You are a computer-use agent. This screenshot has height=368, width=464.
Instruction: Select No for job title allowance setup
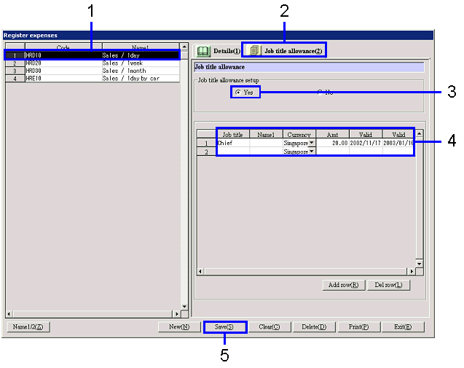click(x=320, y=93)
